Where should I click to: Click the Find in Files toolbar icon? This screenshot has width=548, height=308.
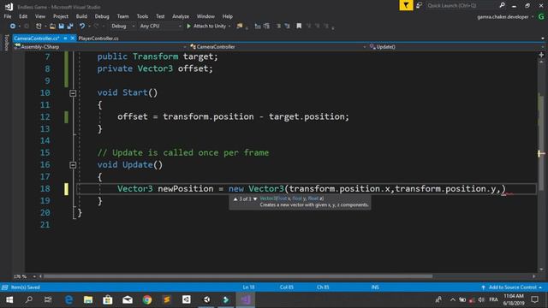240,27
